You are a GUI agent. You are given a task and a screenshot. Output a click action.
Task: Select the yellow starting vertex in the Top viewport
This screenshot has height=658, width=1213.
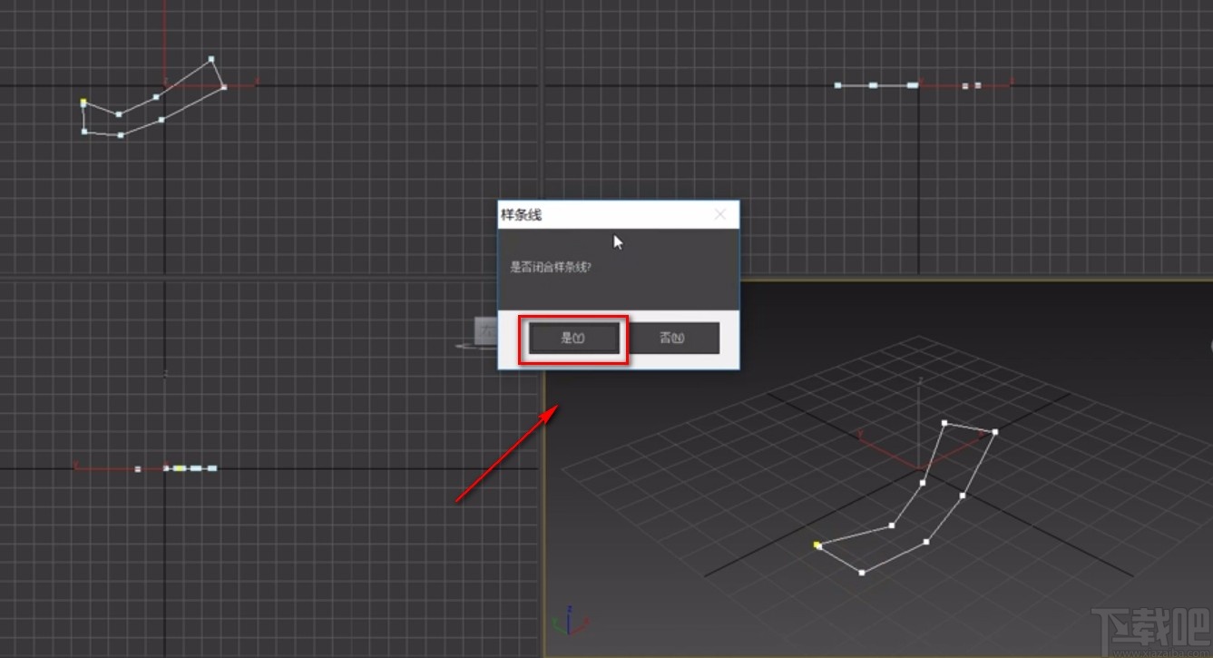click(84, 103)
